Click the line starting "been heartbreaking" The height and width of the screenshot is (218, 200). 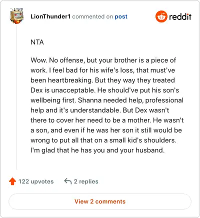102,80
